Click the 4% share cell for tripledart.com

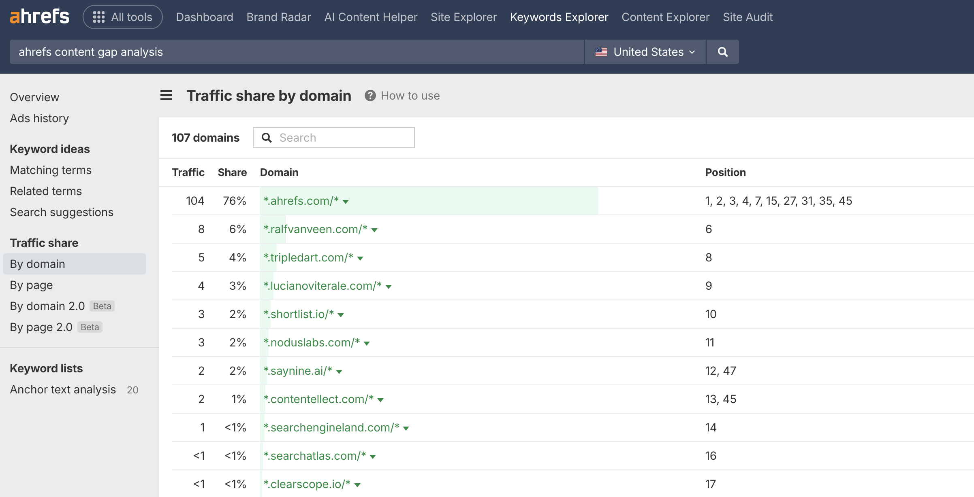(238, 257)
